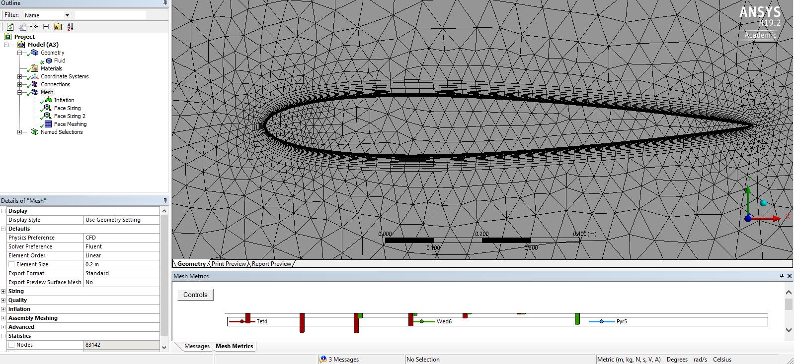Click the Face Sizing icon
This screenshot has width=794, height=364.
pyautogui.click(x=48, y=108)
